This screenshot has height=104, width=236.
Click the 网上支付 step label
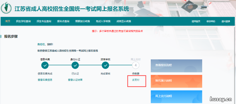pos(136,59)
